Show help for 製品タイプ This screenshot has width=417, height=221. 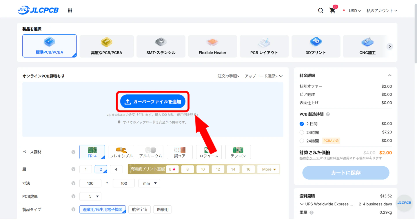click(x=73, y=209)
